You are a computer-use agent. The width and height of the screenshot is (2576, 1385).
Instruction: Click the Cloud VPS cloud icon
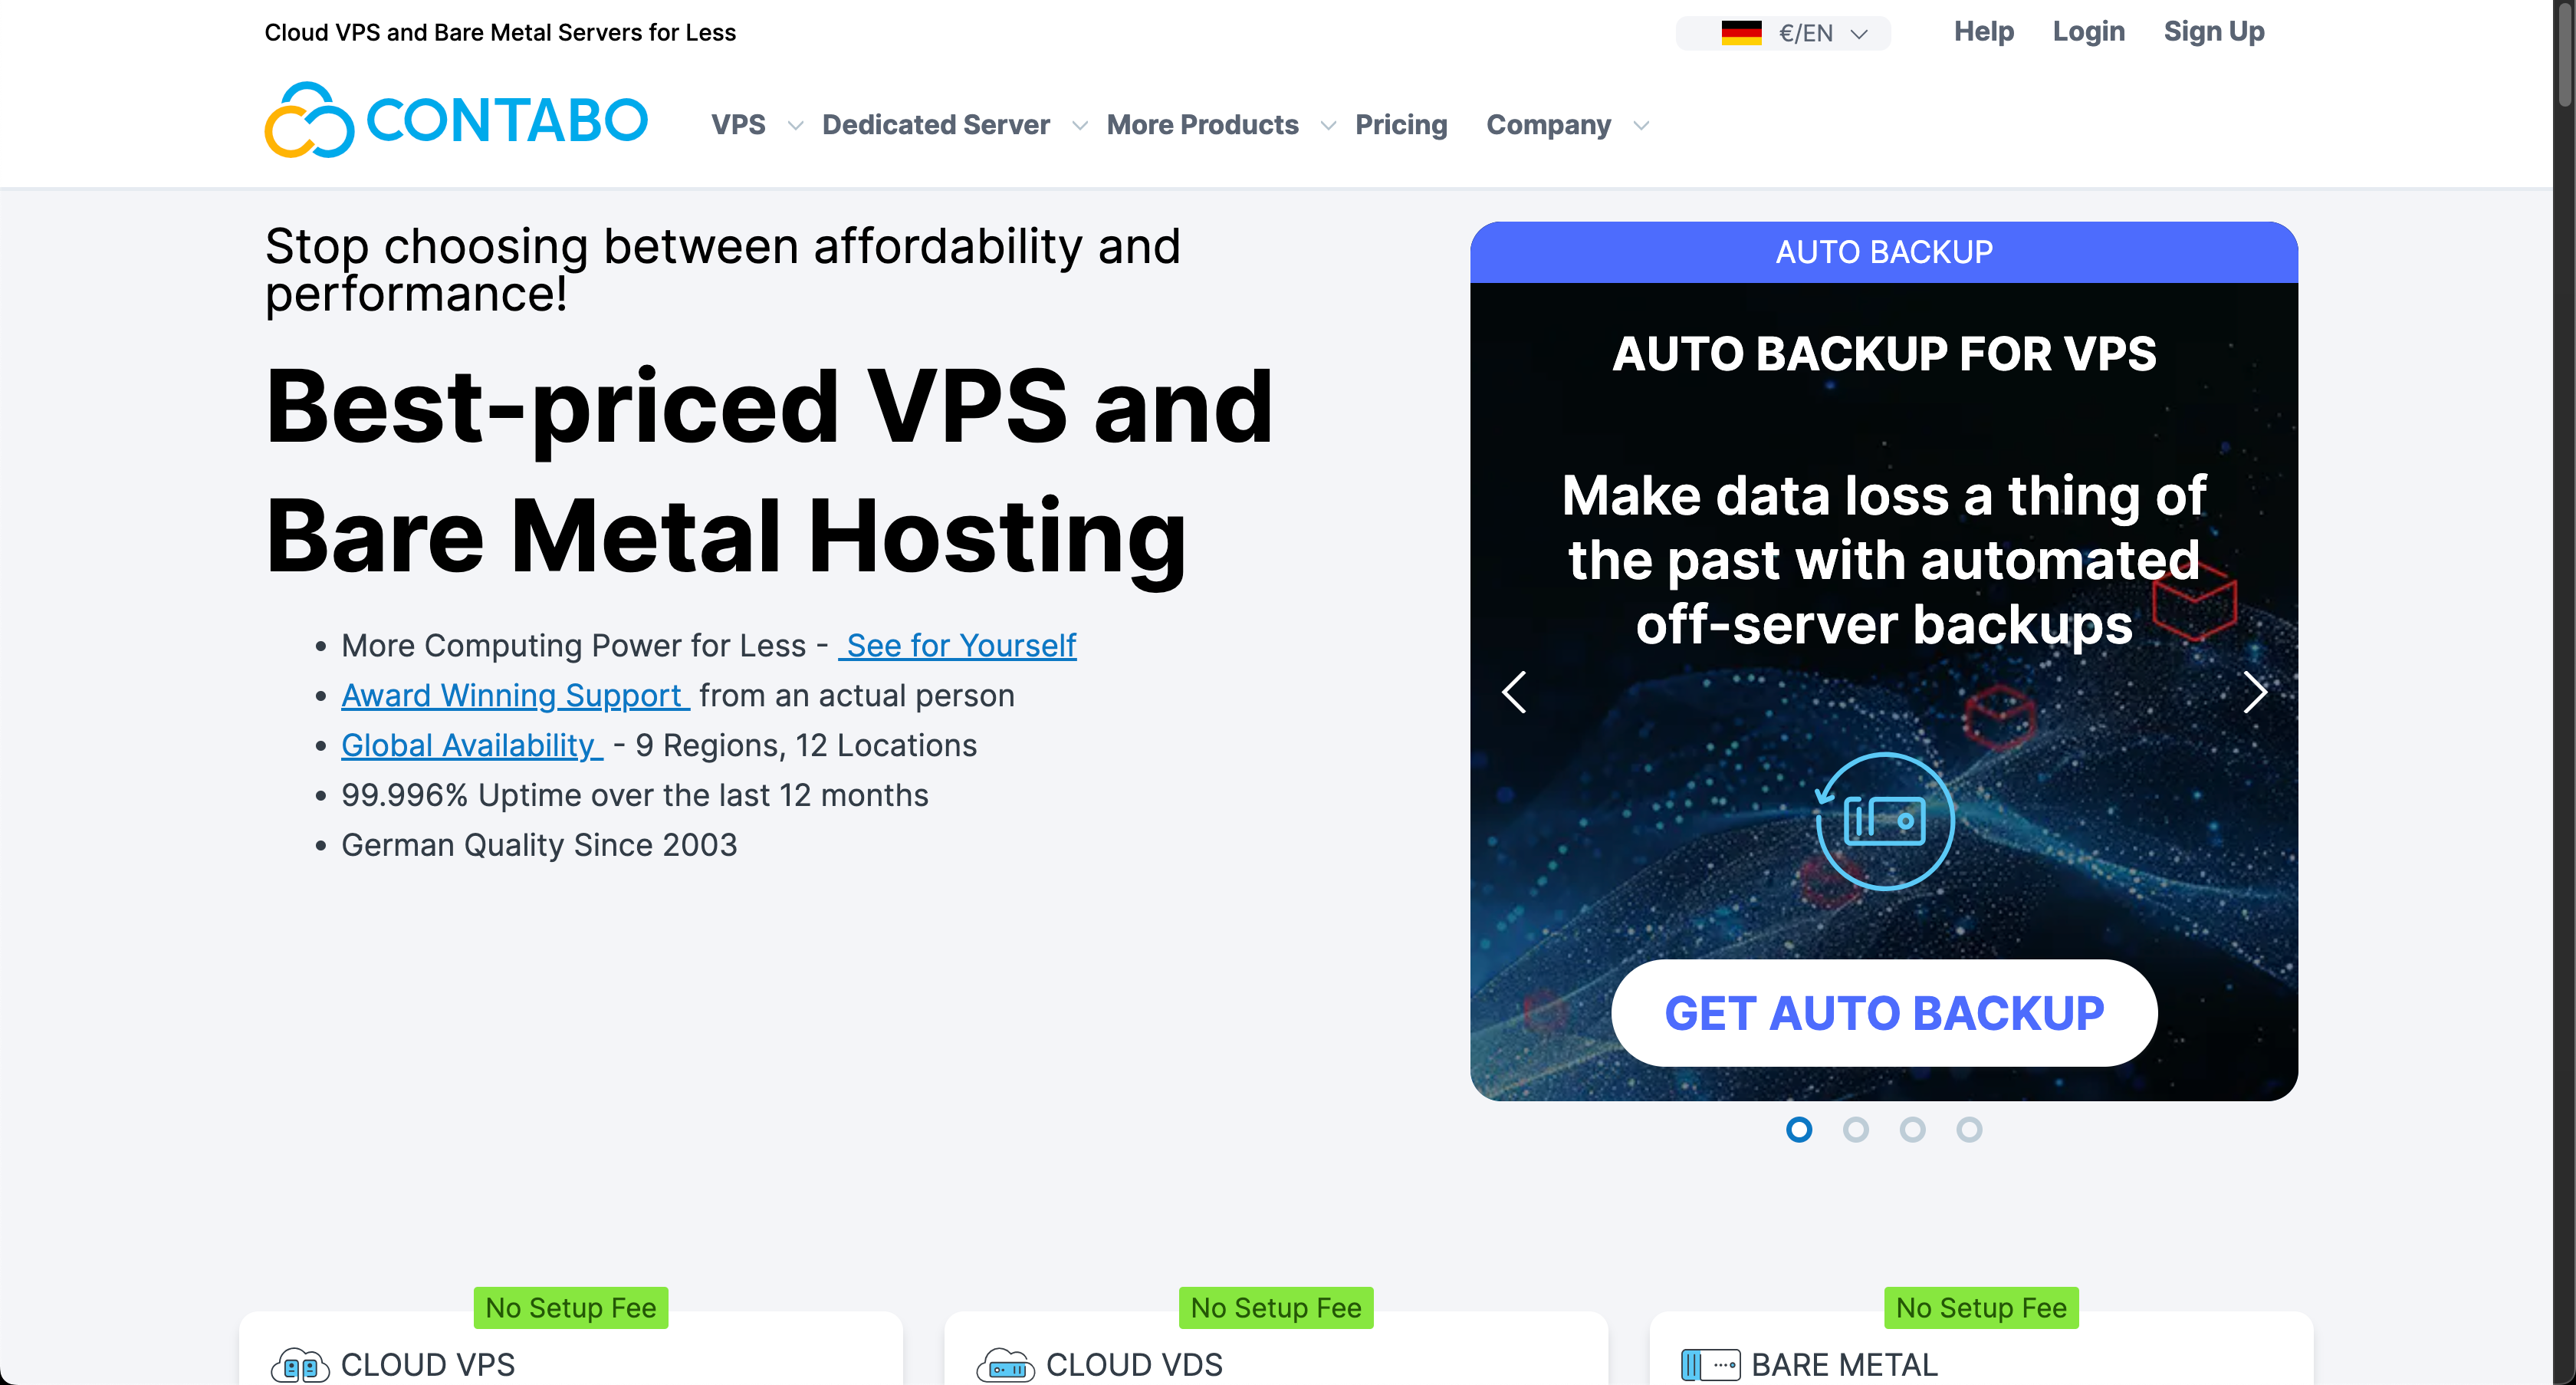tap(300, 1365)
